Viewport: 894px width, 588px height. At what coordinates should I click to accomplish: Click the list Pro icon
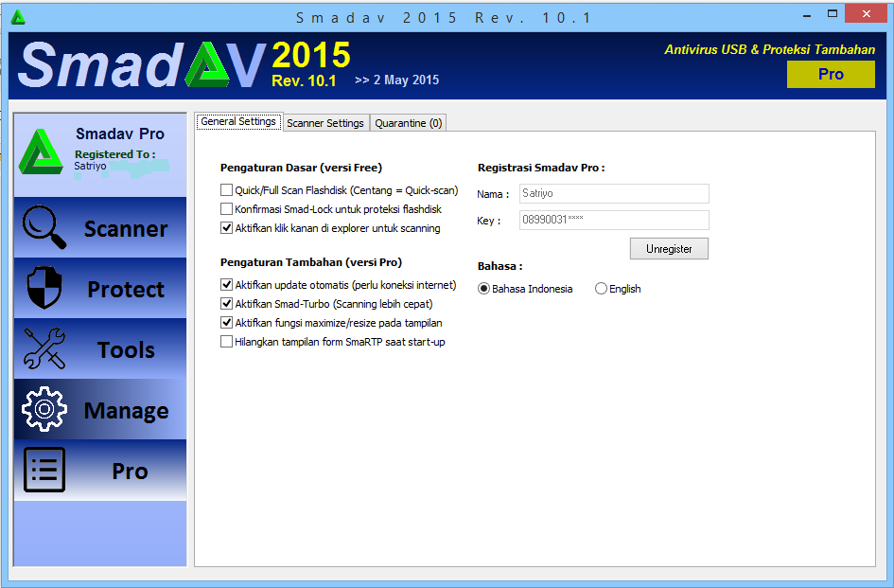44,470
